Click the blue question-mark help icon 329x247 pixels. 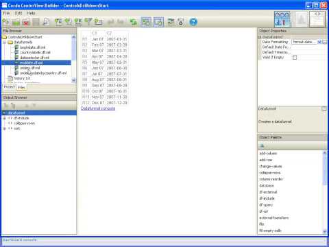coord(193,22)
